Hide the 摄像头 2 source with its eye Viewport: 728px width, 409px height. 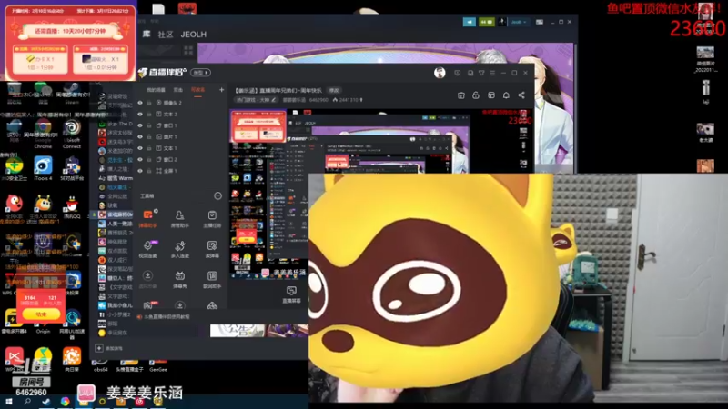tap(140, 103)
